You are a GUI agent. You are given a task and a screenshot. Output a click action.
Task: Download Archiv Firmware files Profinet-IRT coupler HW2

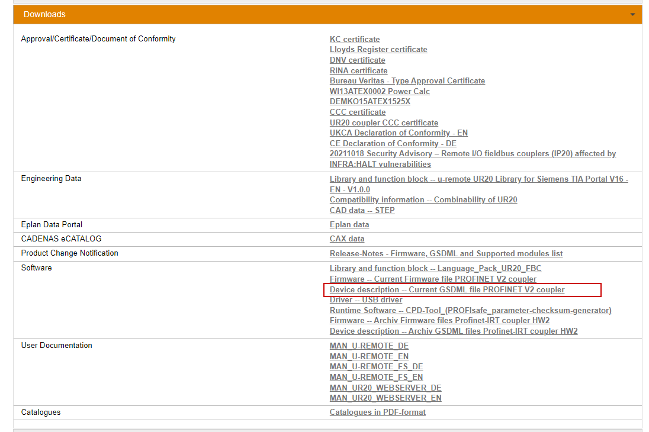pyautogui.click(x=439, y=321)
